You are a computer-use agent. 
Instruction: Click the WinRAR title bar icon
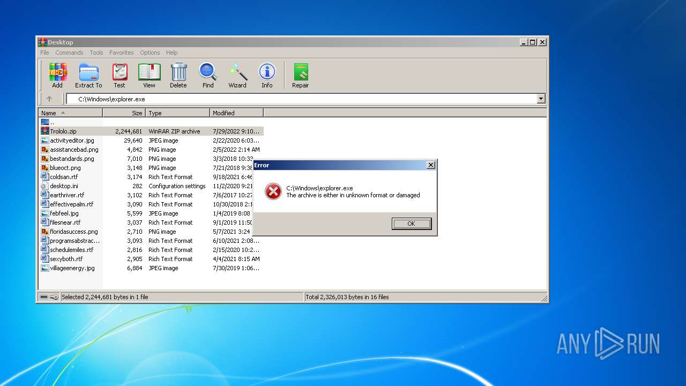coord(42,42)
